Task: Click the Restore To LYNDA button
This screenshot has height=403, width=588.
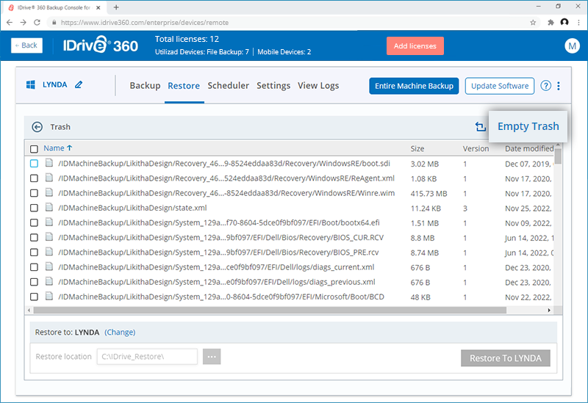Action: (506, 358)
